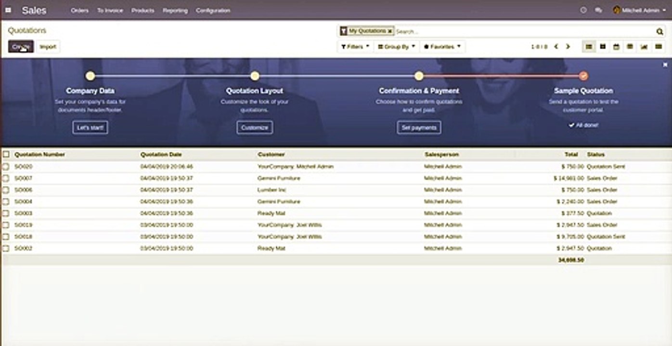Remove the My Quotations filter tag

click(x=389, y=31)
